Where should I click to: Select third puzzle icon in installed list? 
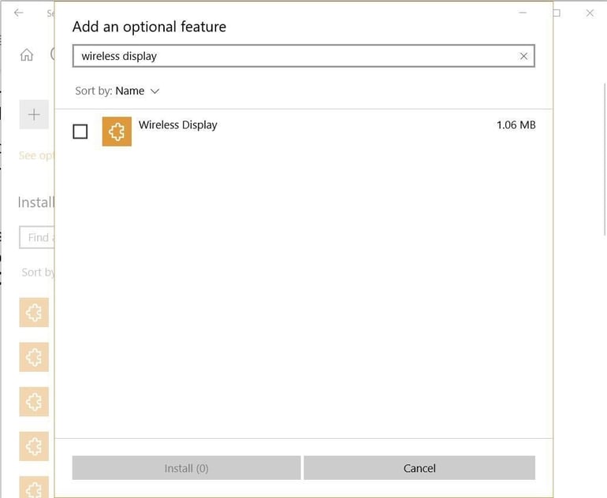(34, 402)
